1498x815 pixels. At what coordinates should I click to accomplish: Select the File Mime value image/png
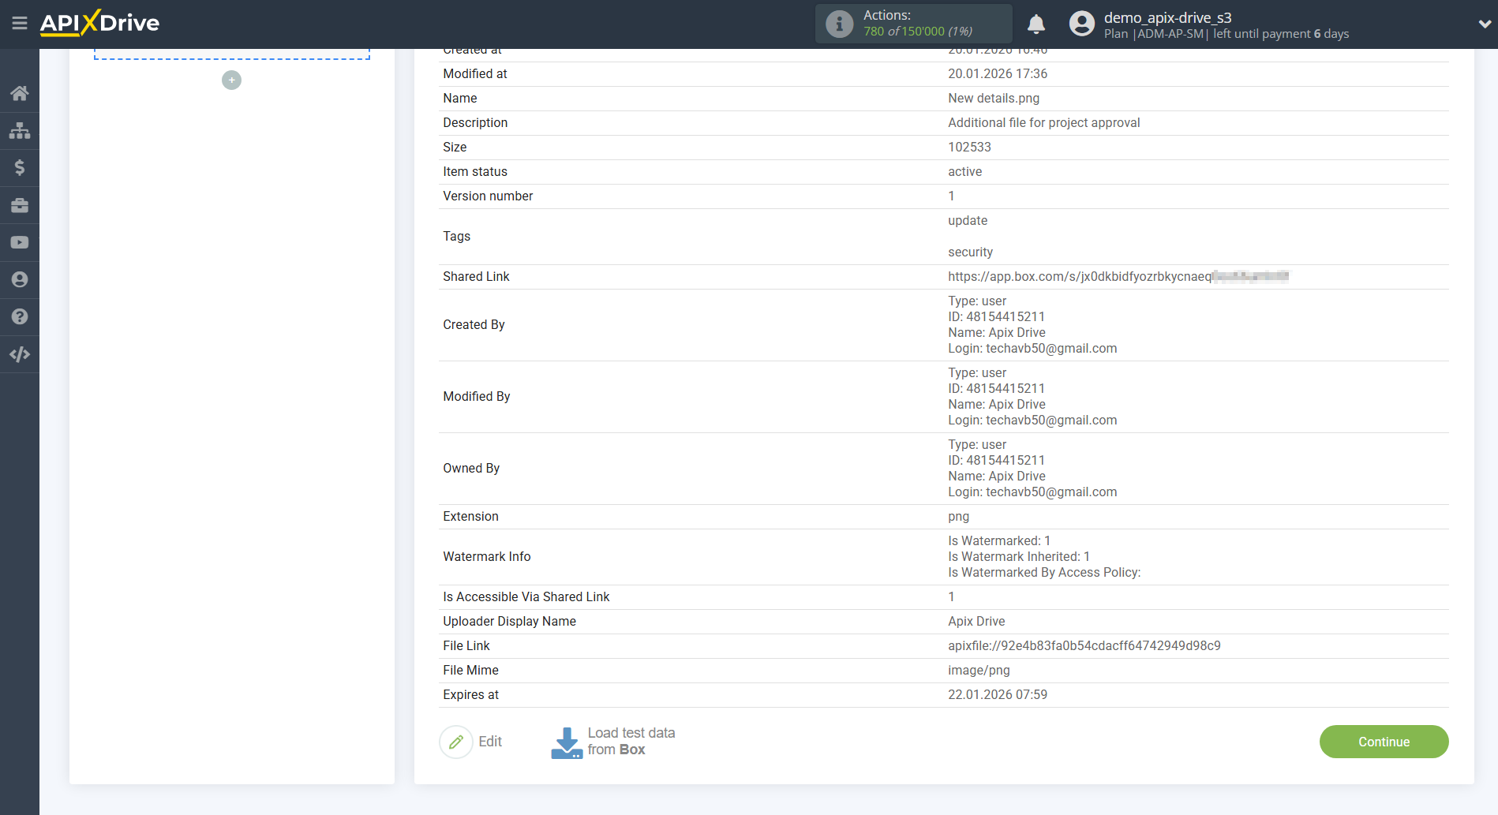click(979, 670)
